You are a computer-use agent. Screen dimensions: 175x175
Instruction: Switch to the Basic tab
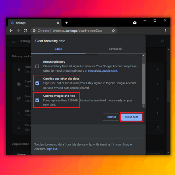click(58, 49)
